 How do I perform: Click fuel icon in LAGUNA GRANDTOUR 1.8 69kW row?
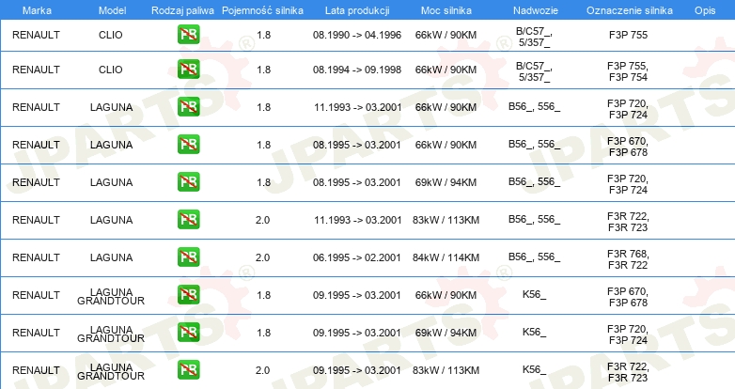(188, 332)
